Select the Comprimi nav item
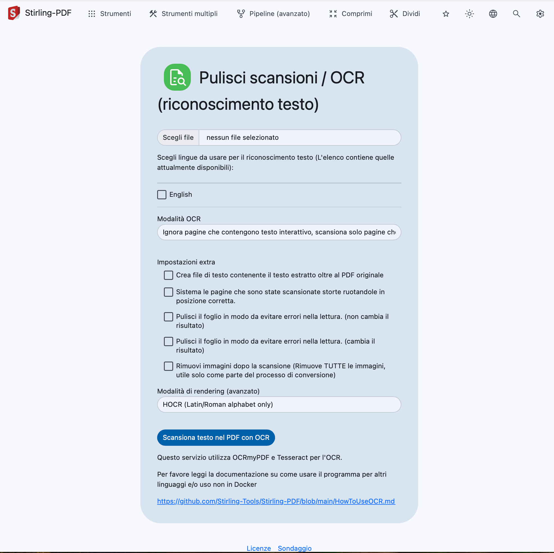The height and width of the screenshot is (553, 554). [351, 14]
